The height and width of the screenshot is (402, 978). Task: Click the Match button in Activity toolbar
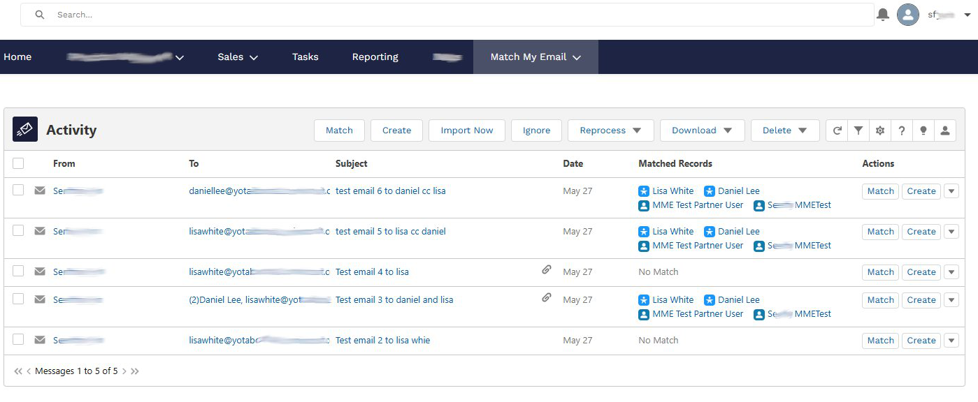pyautogui.click(x=339, y=131)
